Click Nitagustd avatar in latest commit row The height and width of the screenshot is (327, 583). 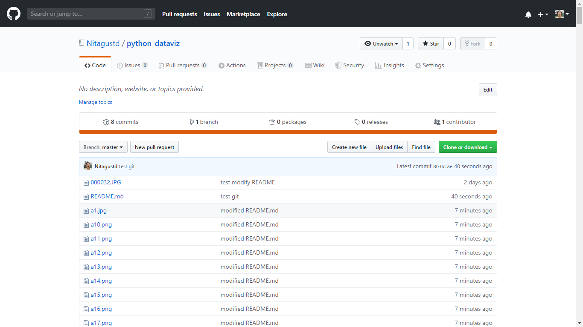point(88,166)
